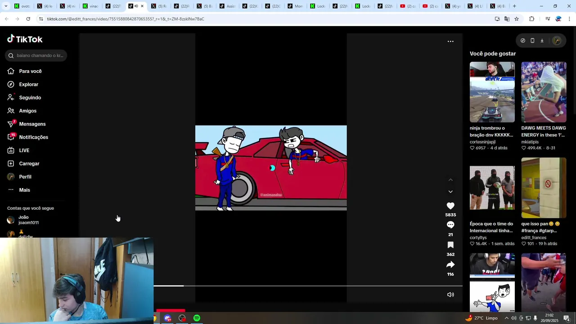Seek on the video progress bar
This screenshot has width=576, height=324.
(308, 286)
